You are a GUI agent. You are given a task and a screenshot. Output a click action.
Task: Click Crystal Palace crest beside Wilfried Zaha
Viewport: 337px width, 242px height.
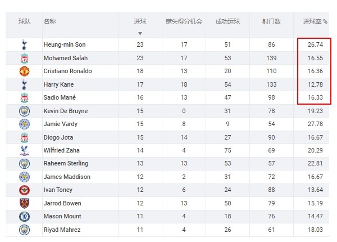(x=24, y=150)
